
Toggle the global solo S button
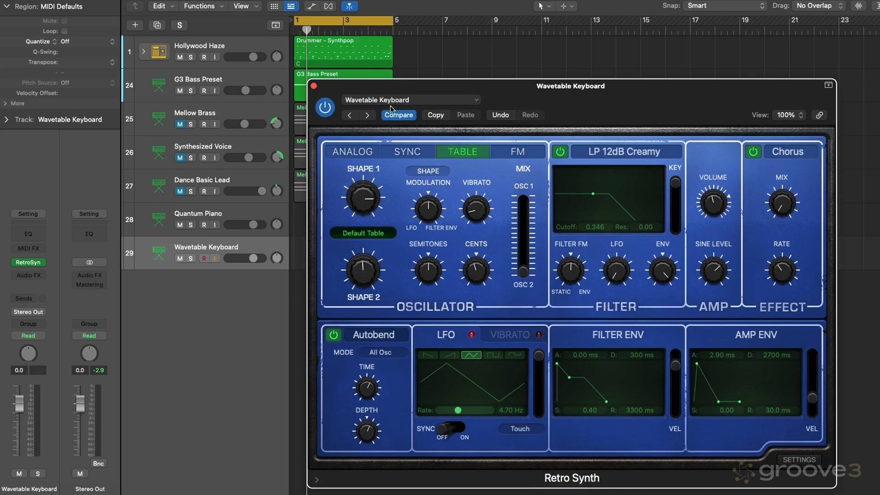(x=180, y=25)
